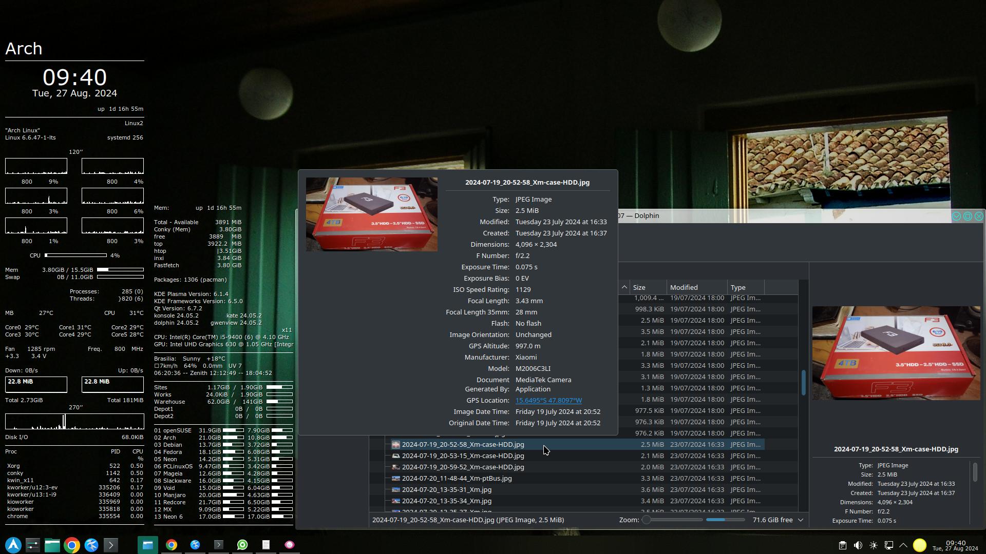Sort files by Modified column
Screen dimensions: 986x554
pyautogui.click(x=684, y=287)
